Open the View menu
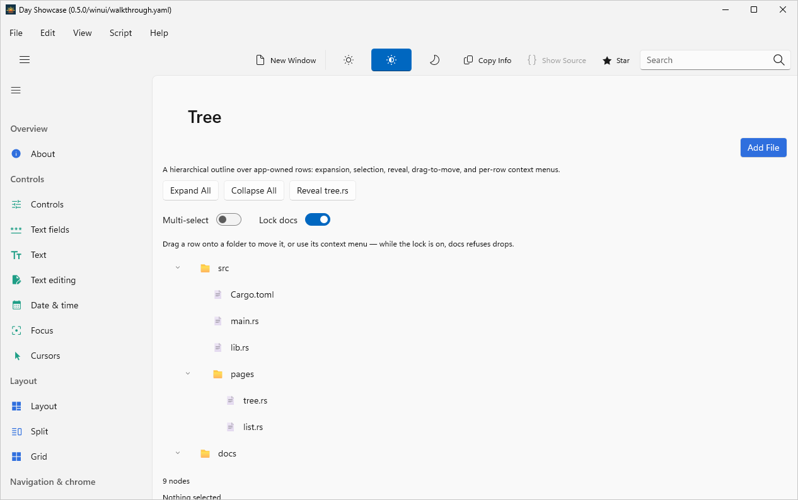 click(x=83, y=33)
